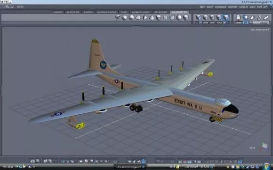Select the highlighted view-layout icon in the bottom toolbar

(x=240, y=162)
